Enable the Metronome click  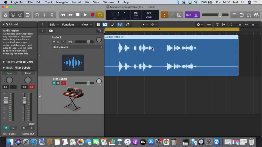click(196, 15)
